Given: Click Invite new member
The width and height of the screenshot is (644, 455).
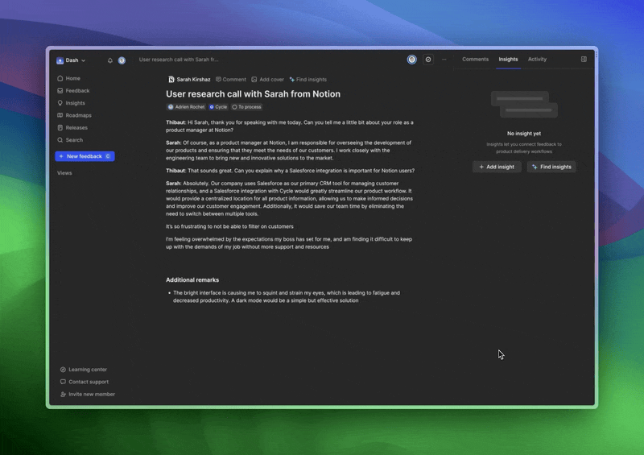Looking at the screenshot, I should tap(88, 394).
